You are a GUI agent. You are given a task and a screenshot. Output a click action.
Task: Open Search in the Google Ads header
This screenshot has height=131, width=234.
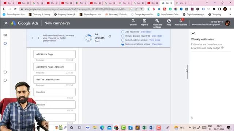point(133,23)
